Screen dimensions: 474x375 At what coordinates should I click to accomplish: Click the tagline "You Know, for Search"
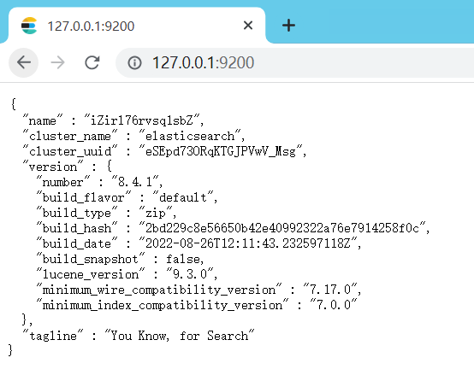pos(180,336)
